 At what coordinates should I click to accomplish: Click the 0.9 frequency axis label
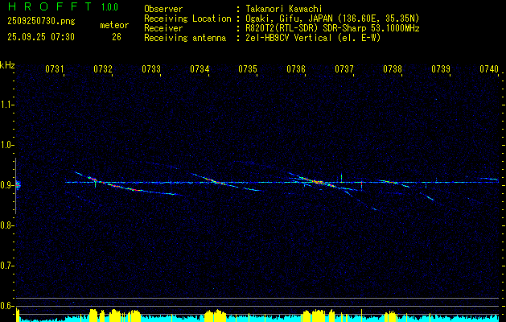point(6,185)
